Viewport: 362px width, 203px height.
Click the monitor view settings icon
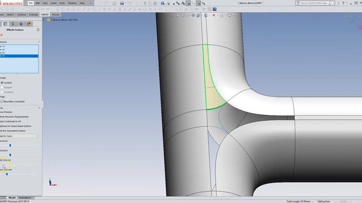coord(229,15)
